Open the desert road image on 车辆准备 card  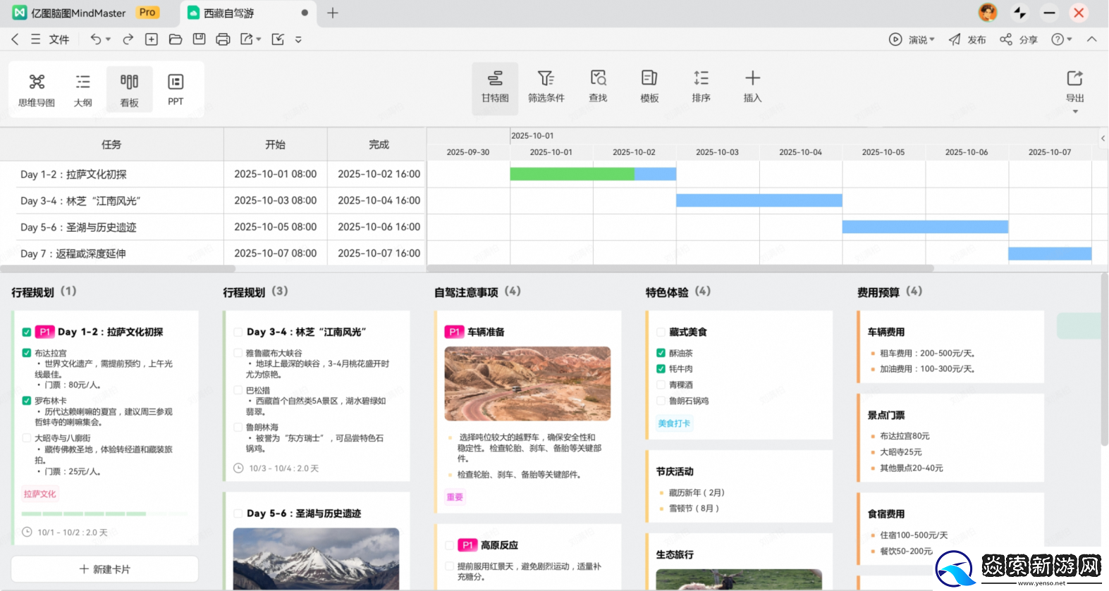tap(527, 384)
